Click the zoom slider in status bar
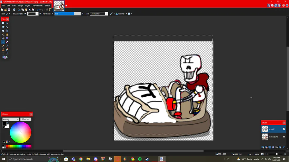 click(276, 154)
